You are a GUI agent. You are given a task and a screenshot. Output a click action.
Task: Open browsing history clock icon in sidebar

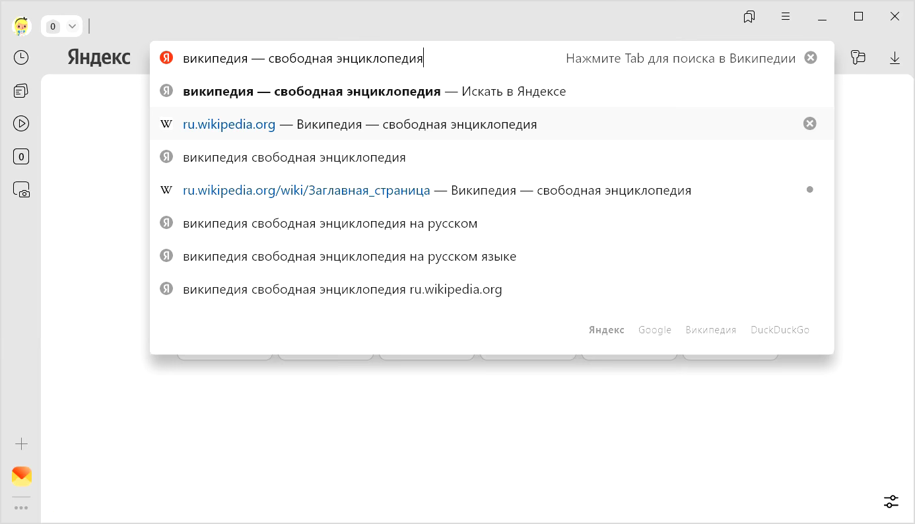coord(21,58)
